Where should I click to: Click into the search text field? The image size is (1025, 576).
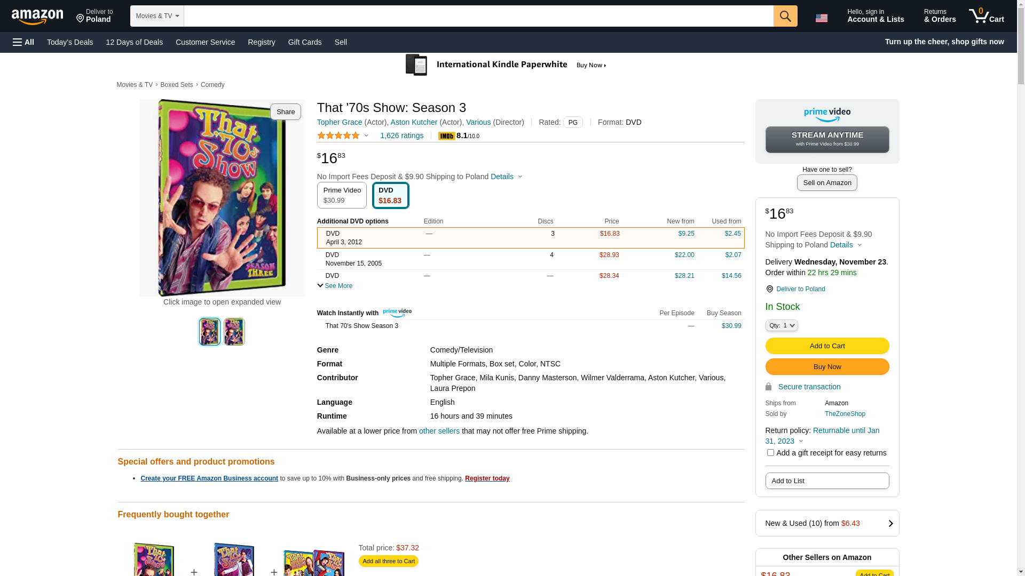pyautogui.click(x=478, y=16)
